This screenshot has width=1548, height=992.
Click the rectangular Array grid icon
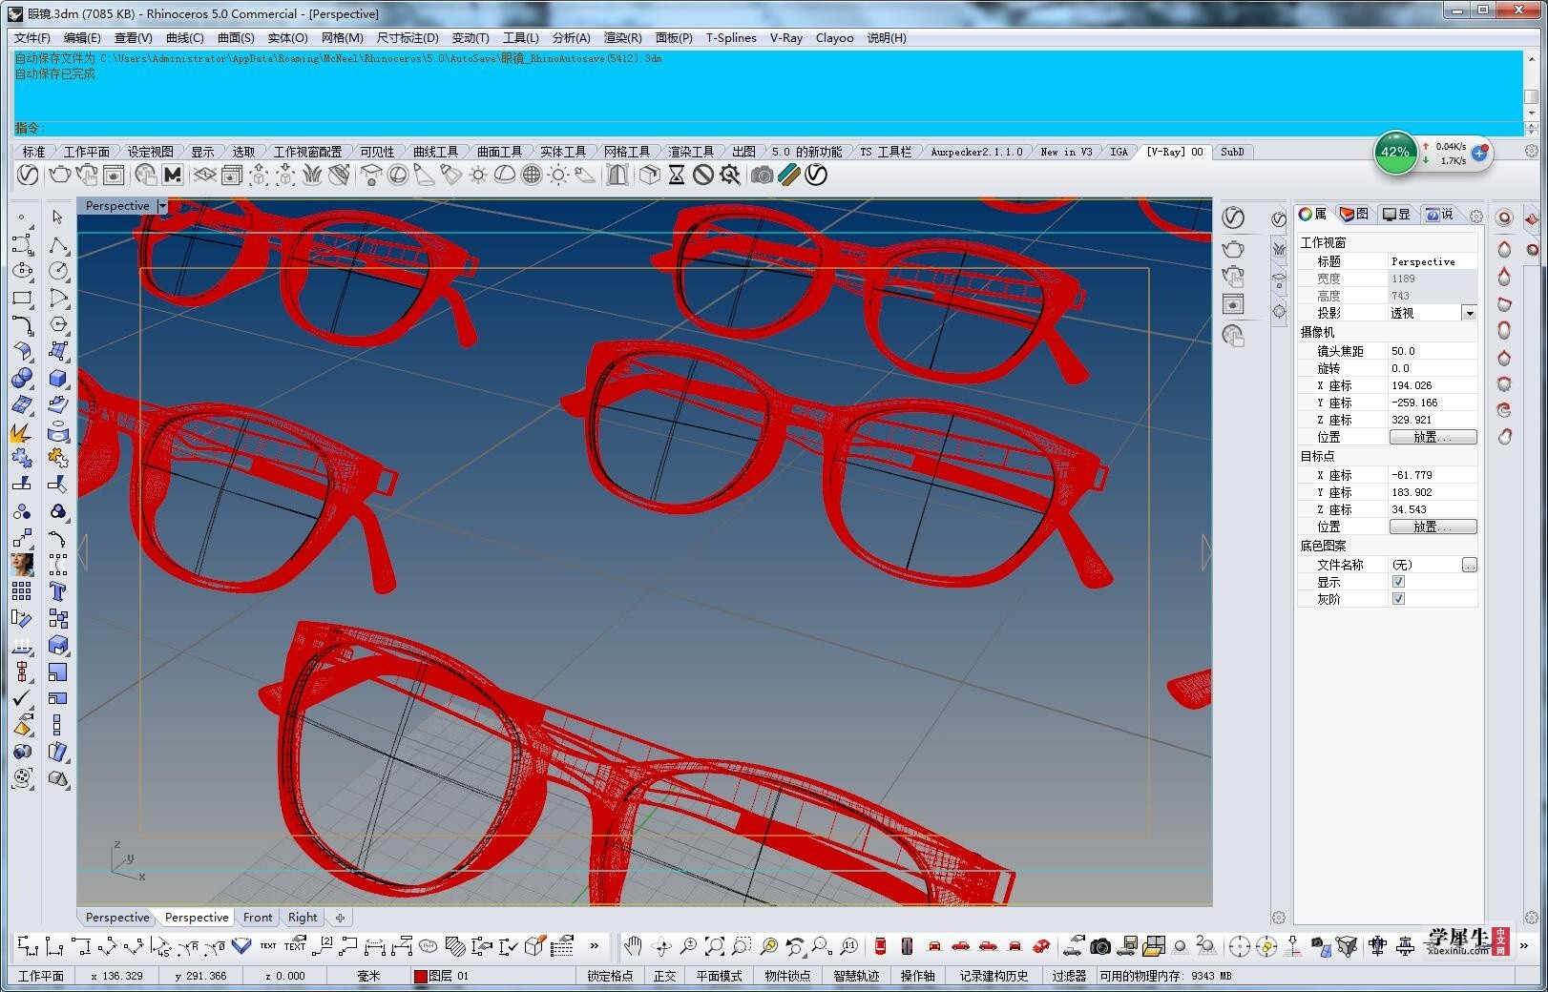pyautogui.click(x=22, y=591)
